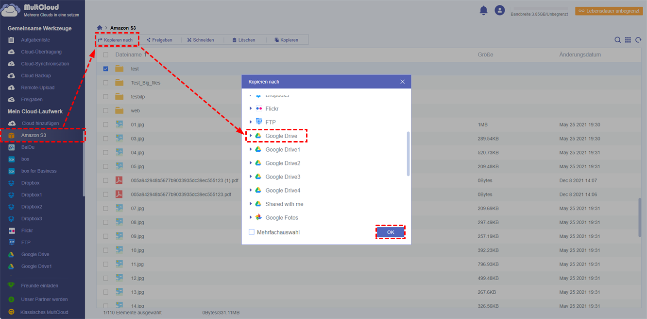This screenshot has width=647, height=319.
Task: Click Unser Partner werden
Action: [x=44, y=299]
